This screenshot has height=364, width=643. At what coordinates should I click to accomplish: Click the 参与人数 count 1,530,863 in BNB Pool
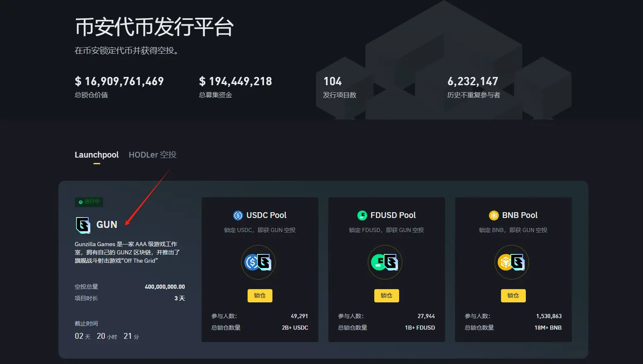coord(549,316)
